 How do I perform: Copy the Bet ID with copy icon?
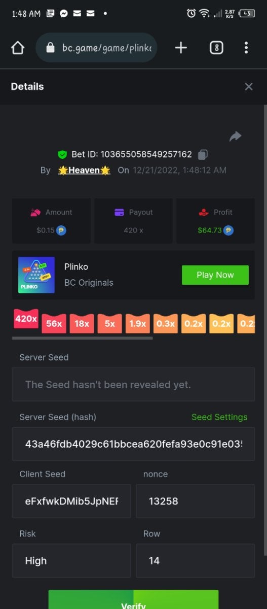[203, 154]
